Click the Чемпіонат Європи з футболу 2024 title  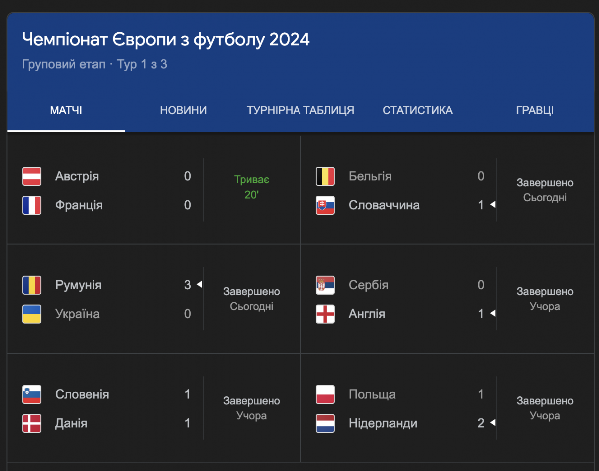click(x=166, y=39)
